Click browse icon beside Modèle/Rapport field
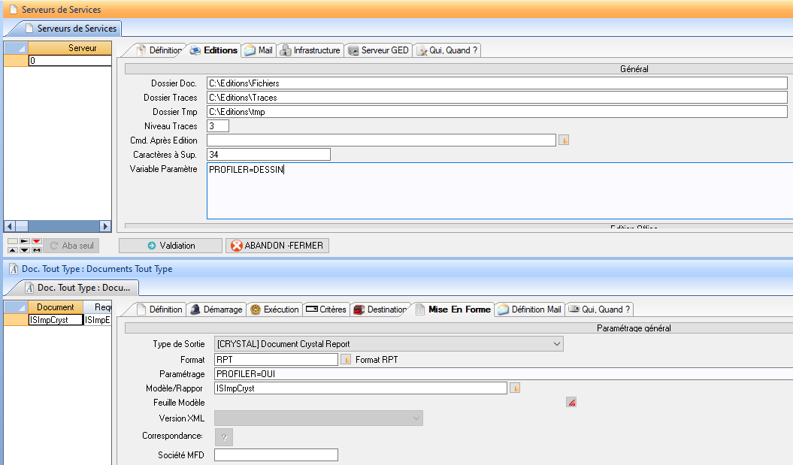This screenshot has height=465, width=793. pyautogui.click(x=515, y=388)
